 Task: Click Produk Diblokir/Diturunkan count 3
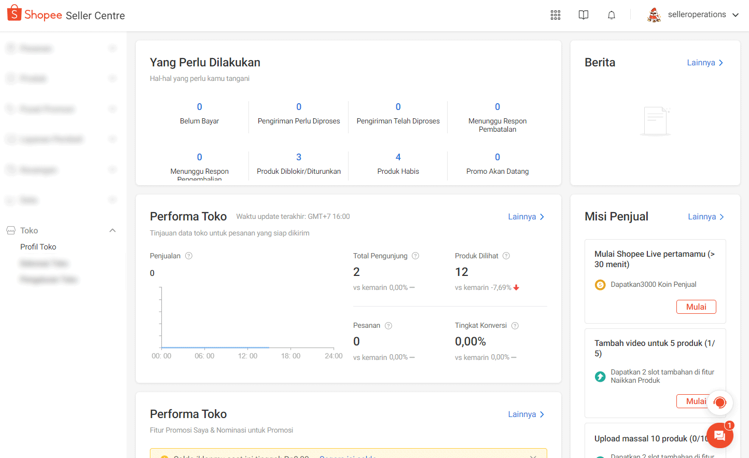coord(299,157)
